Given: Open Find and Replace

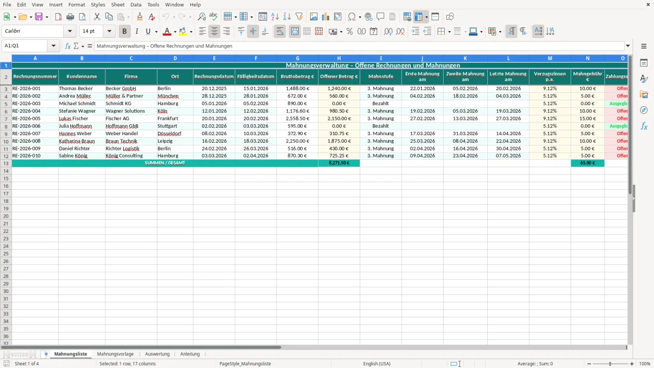Looking at the screenshot, I should point(202,17).
